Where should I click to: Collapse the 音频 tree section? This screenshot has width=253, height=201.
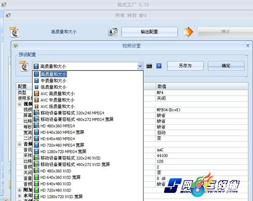20,144
